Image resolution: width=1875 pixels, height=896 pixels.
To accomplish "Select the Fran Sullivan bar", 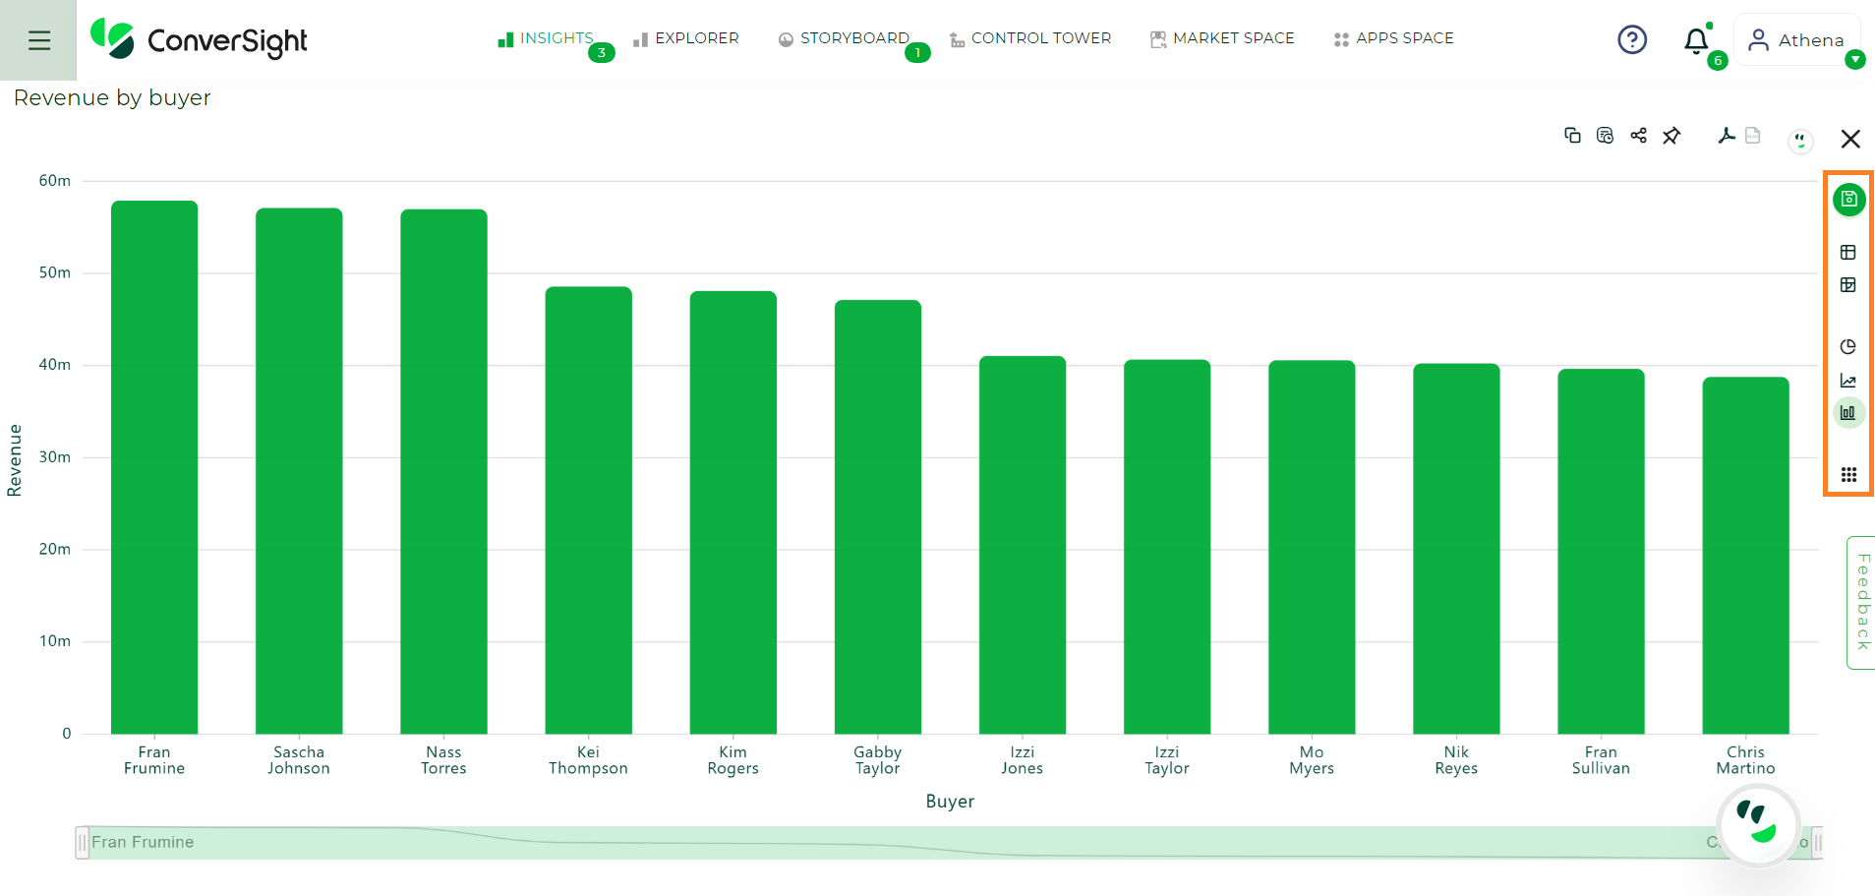I will (x=1601, y=552).
